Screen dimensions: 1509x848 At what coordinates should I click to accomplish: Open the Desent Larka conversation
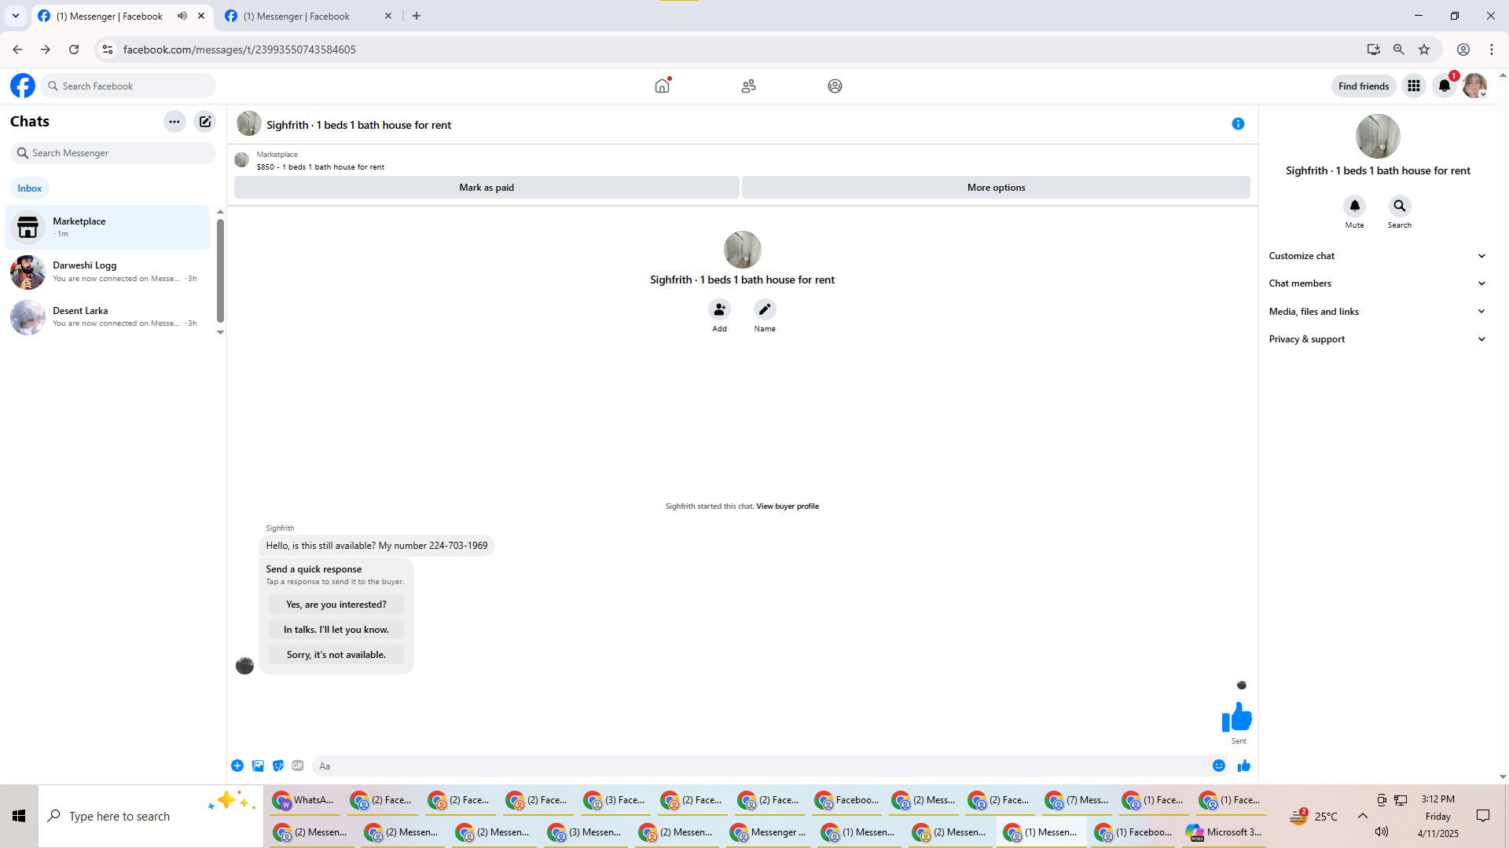[x=108, y=317]
